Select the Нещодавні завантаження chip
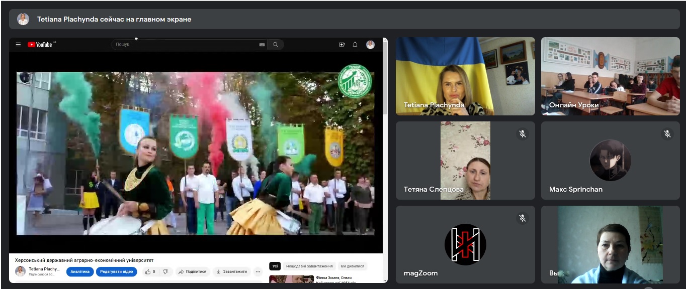 (x=310, y=266)
